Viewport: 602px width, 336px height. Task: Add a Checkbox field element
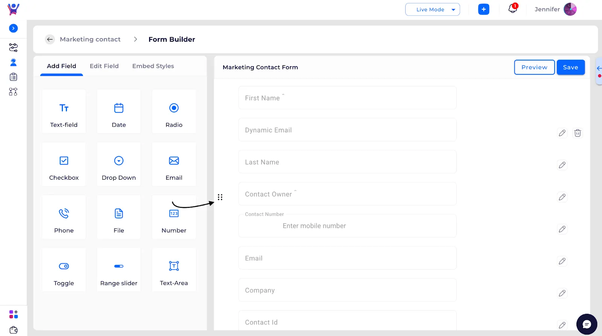(64, 164)
